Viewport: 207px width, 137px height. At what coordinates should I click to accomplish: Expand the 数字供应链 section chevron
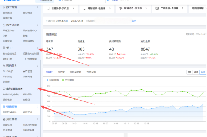pyautogui.click(x=38, y=25)
